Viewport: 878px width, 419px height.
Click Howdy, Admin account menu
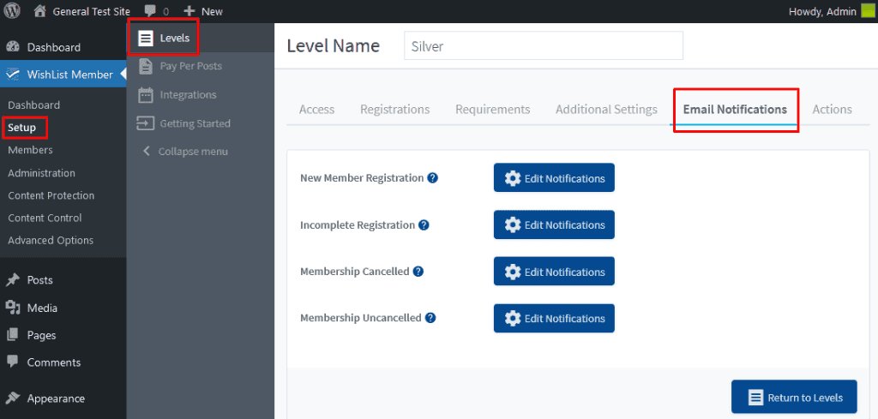pos(822,11)
